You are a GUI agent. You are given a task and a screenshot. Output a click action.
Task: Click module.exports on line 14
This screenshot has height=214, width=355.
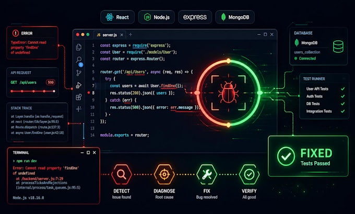click(x=114, y=135)
